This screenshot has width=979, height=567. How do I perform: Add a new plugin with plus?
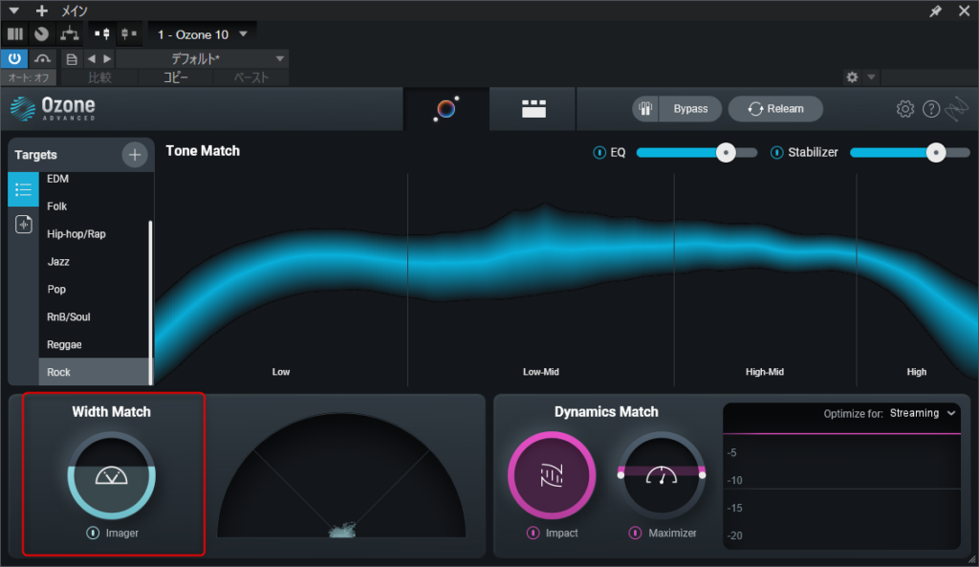coord(41,11)
